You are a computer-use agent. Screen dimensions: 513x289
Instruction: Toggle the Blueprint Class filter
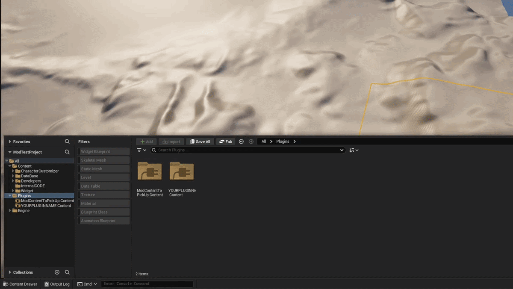click(103, 212)
